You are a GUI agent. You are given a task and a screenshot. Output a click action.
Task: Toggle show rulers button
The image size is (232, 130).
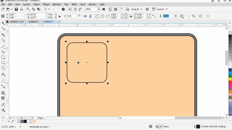[110, 9]
